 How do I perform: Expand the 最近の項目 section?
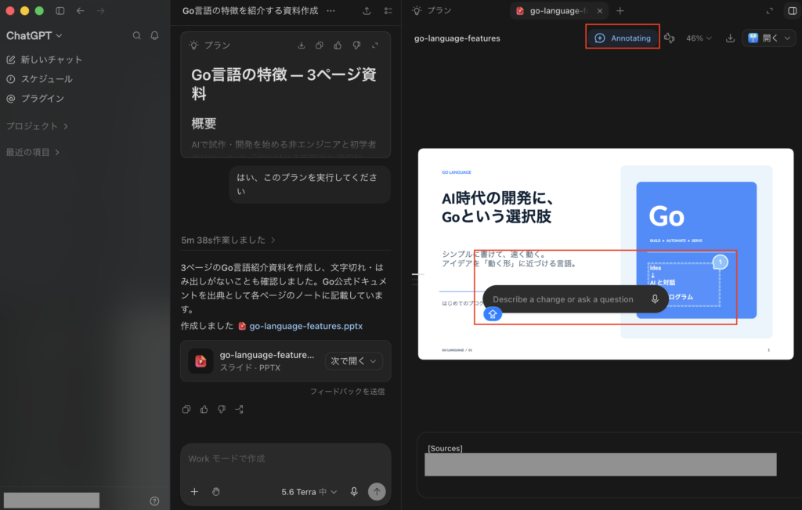pyautogui.click(x=33, y=153)
